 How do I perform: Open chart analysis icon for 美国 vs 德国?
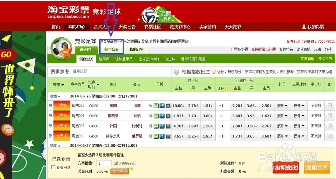click(x=156, y=106)
